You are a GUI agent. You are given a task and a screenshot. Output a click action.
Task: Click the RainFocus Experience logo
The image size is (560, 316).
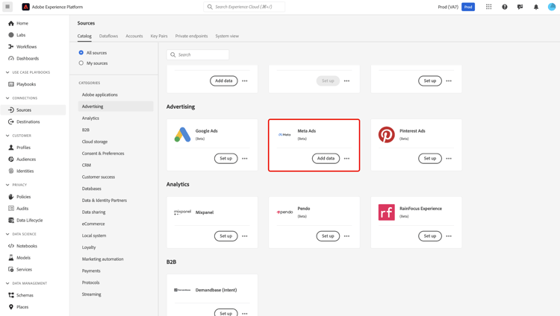(x=387, y=212)
